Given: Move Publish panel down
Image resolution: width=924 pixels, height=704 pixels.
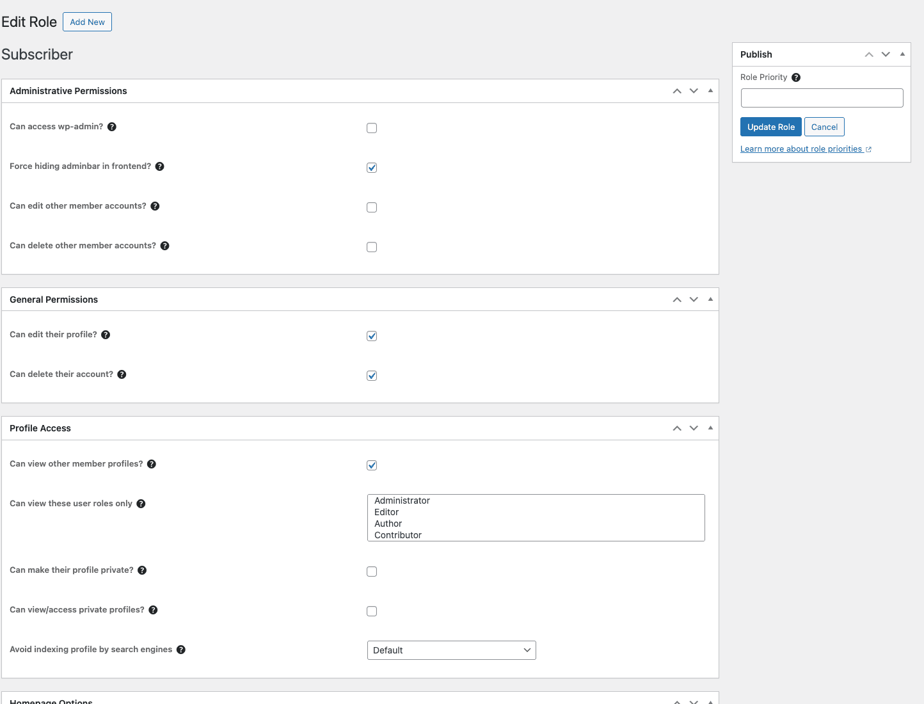Looking at the screenshot, I should [x=886, y=54].
